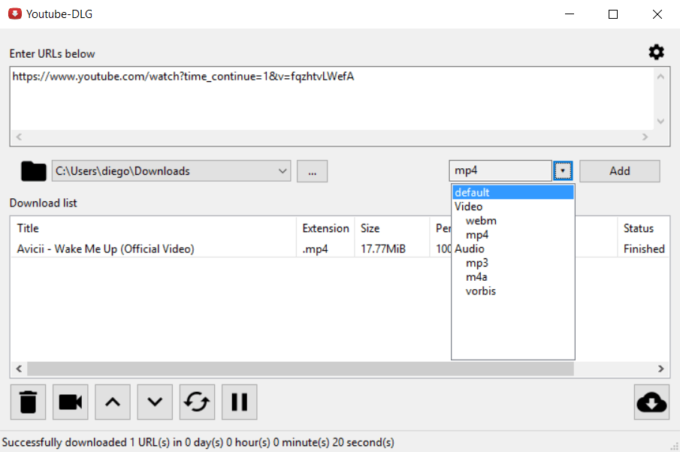Pause downloads using the pause icon
This screenshot has width=680, height=452.
[239, 402]
